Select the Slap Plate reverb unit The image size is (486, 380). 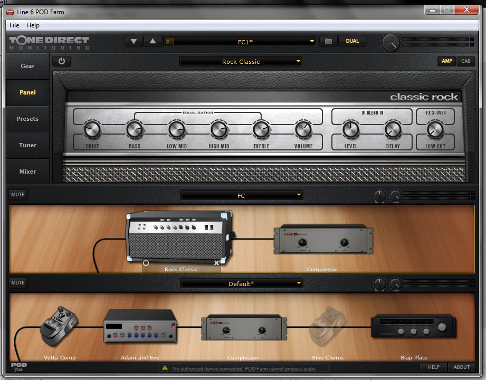pyautogui.click(x=413, y=327)
